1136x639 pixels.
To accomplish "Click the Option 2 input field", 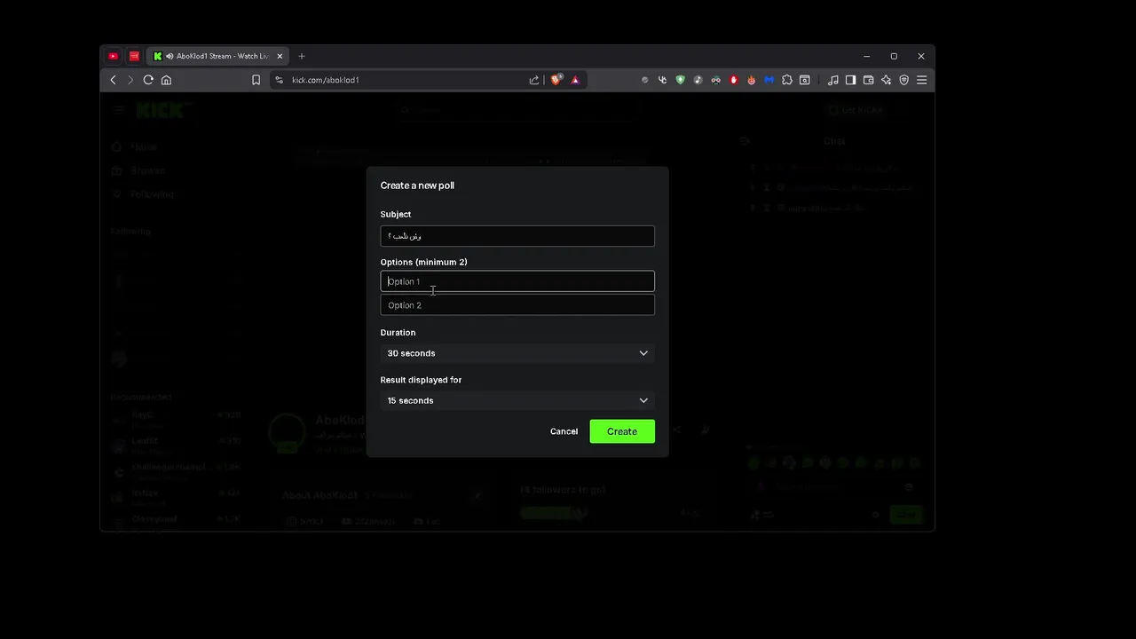I will 517,305.
